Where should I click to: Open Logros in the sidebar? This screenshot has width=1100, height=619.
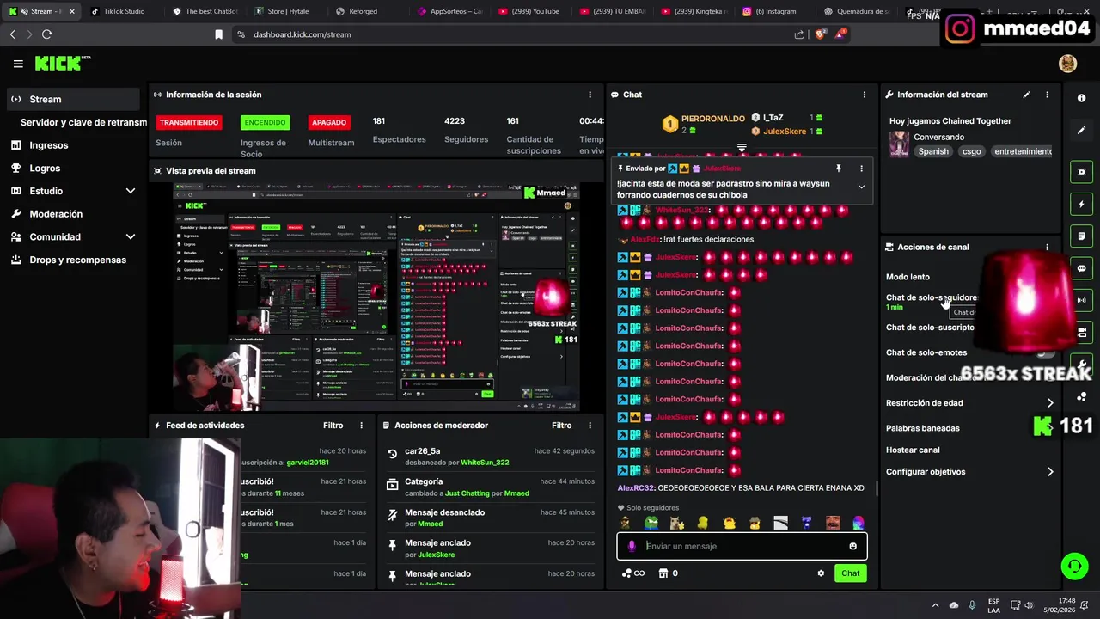click(45, 169)
